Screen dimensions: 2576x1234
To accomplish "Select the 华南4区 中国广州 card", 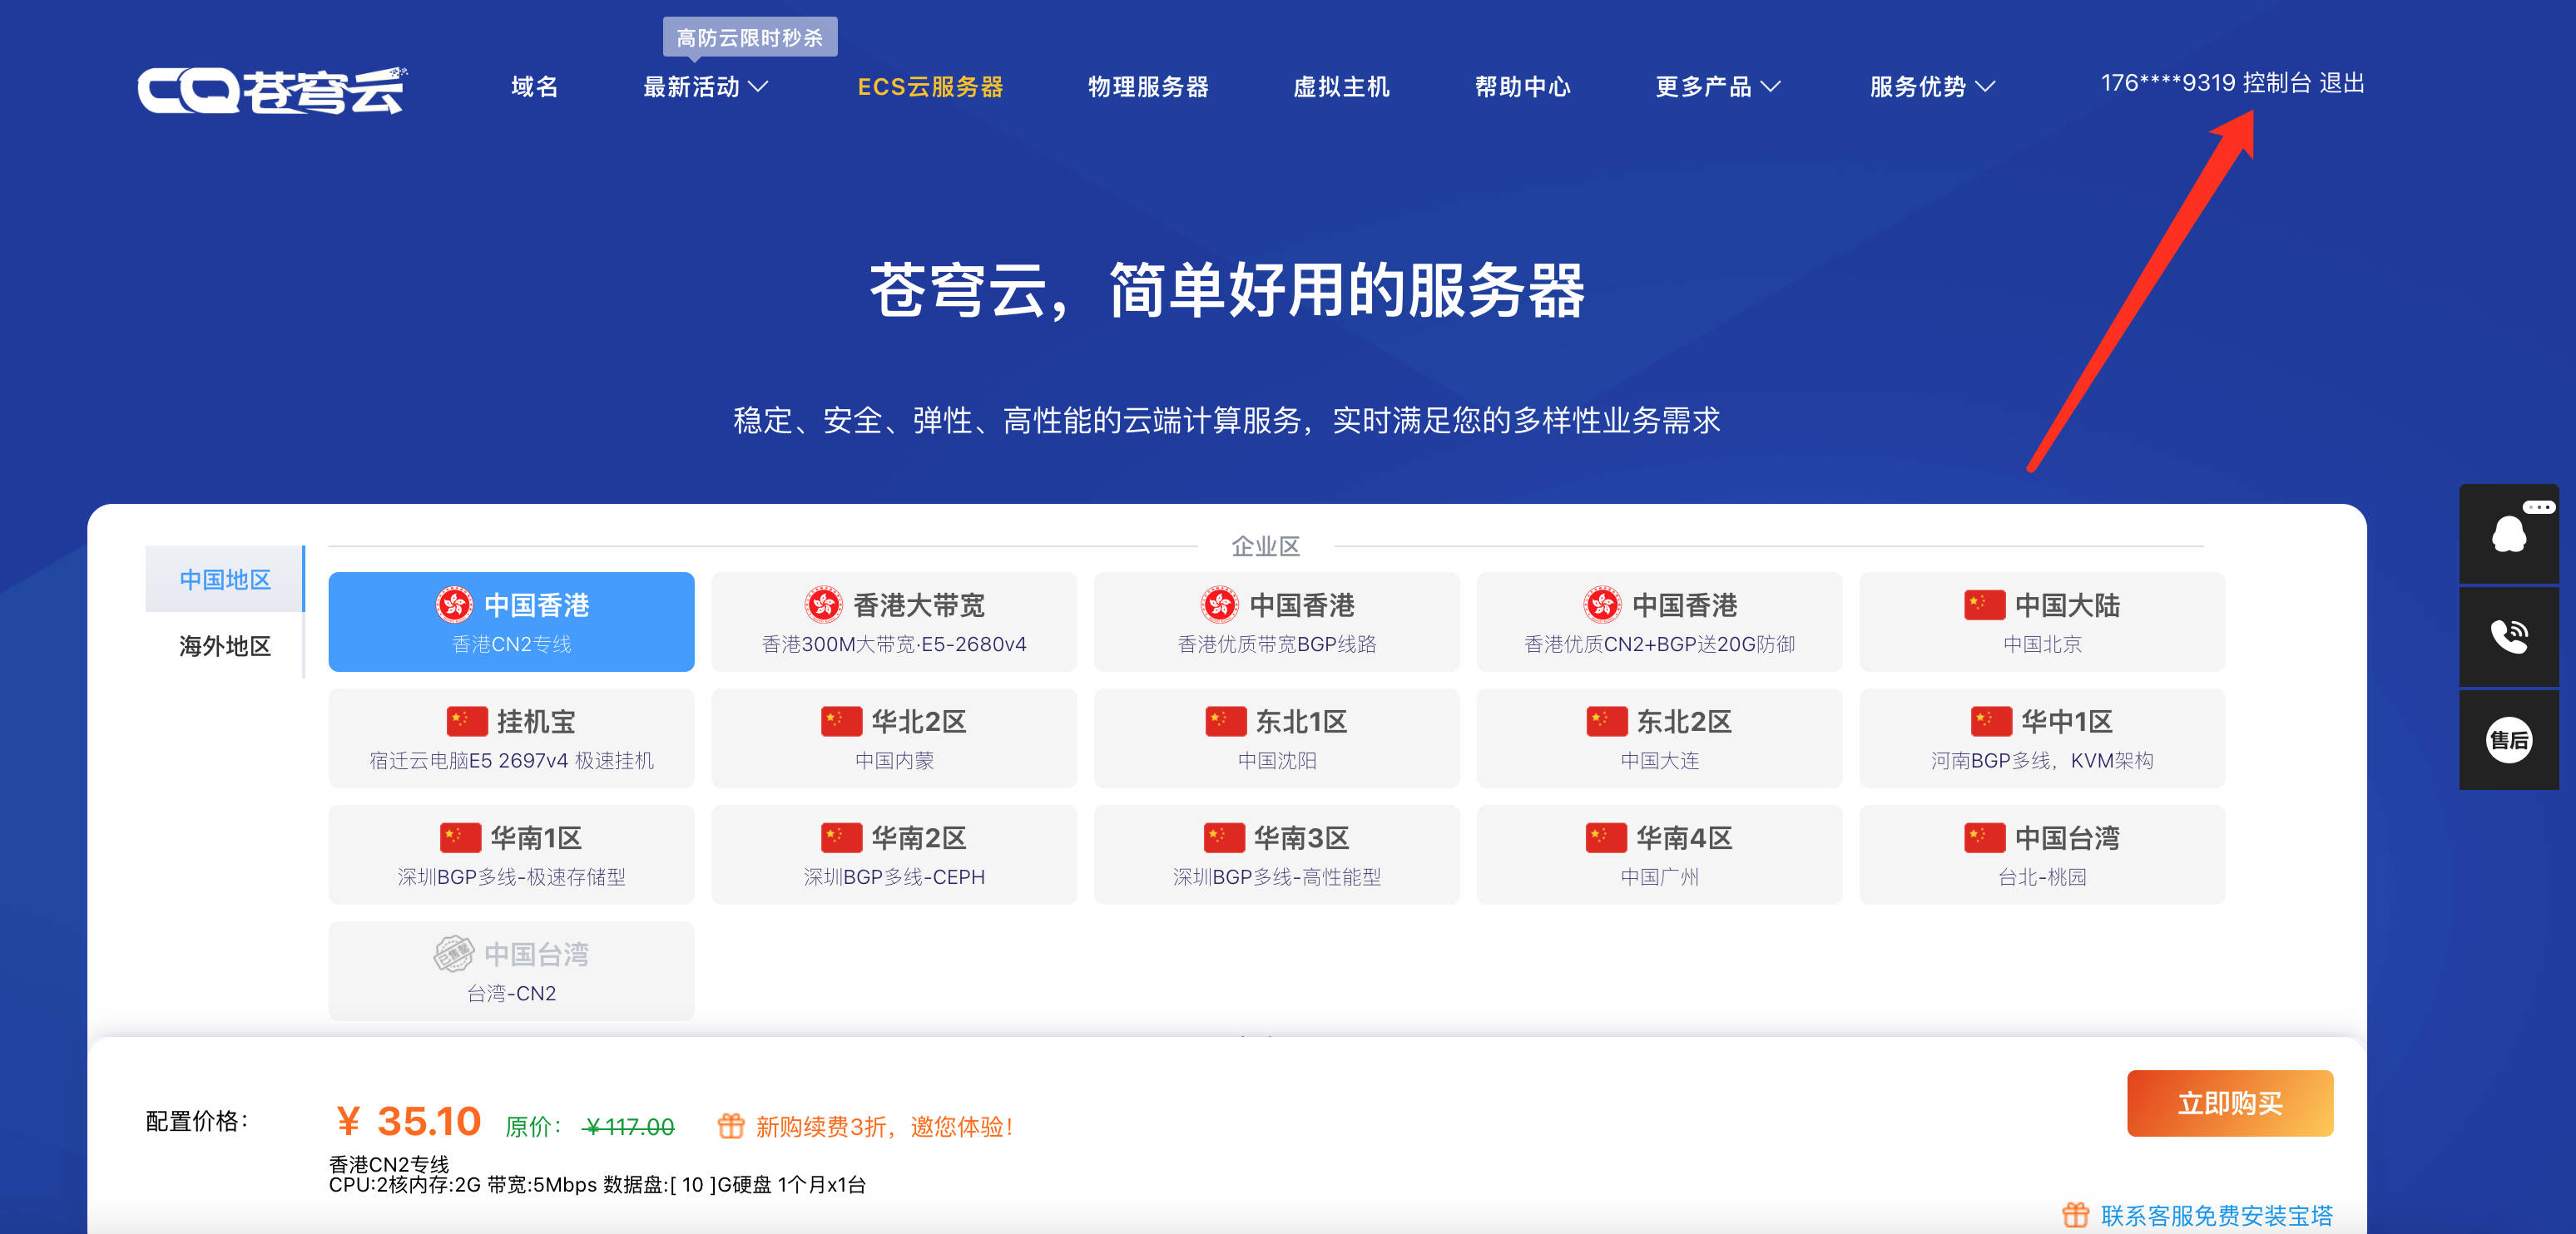I will [1659, 854].
